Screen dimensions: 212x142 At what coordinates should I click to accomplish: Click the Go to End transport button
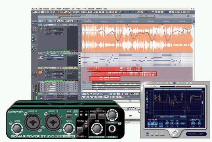pyautogui.click(x=91, y=12)
